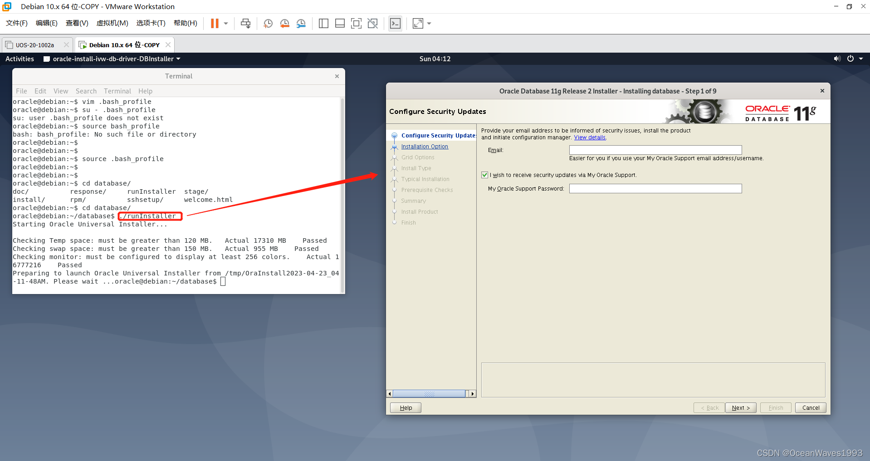Open the View details link
The height and width of the screenshot is (461, 870).
point(590,137)
